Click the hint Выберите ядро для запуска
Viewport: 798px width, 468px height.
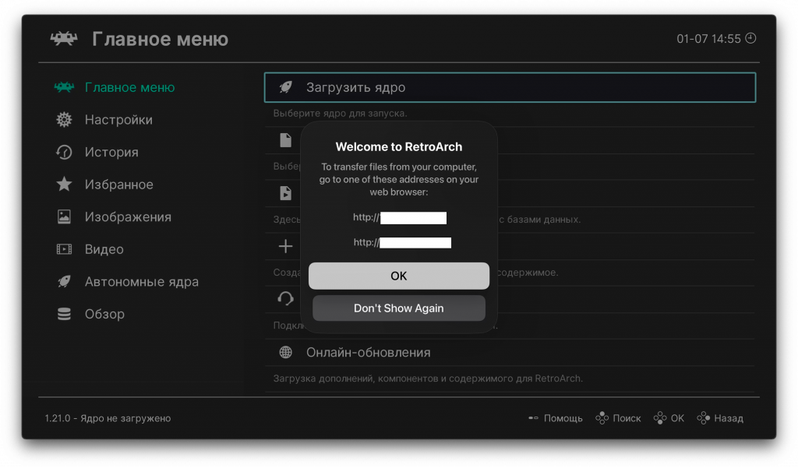340,113
